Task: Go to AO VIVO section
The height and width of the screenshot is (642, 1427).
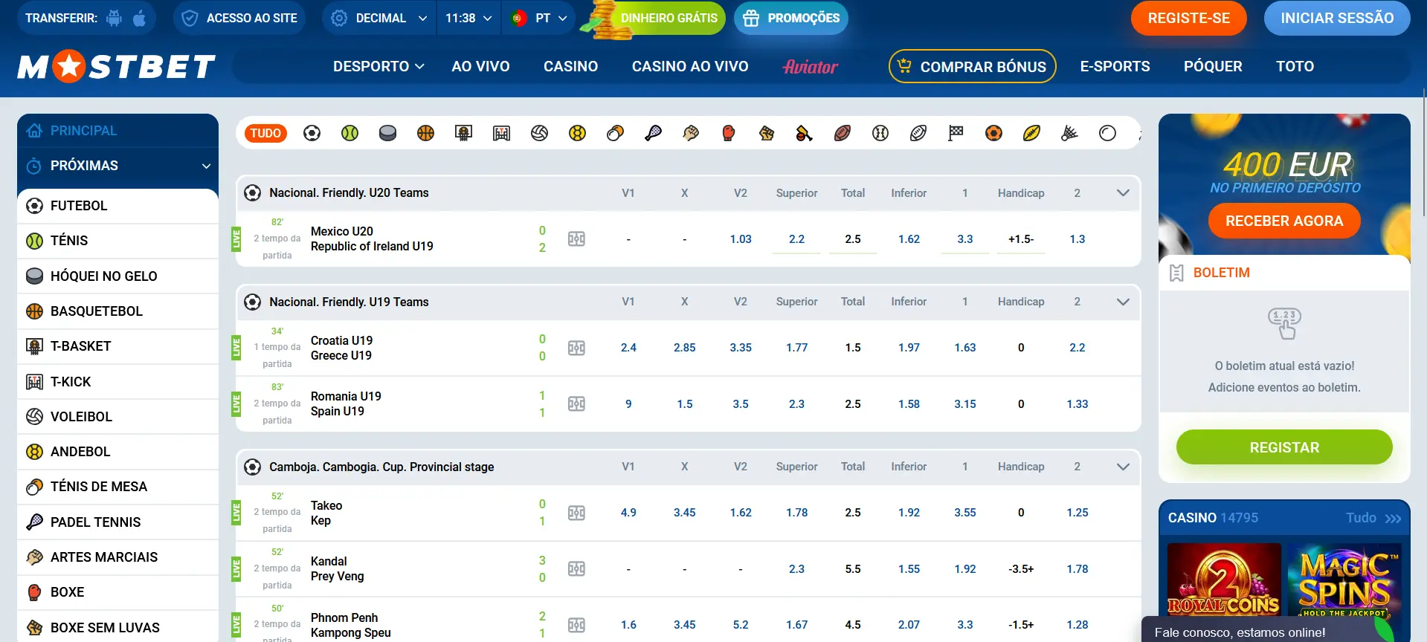Action: point(480,66)
